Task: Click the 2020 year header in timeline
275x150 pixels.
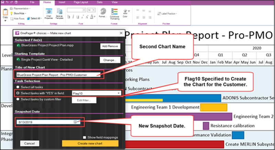Action: coord(257,48)
